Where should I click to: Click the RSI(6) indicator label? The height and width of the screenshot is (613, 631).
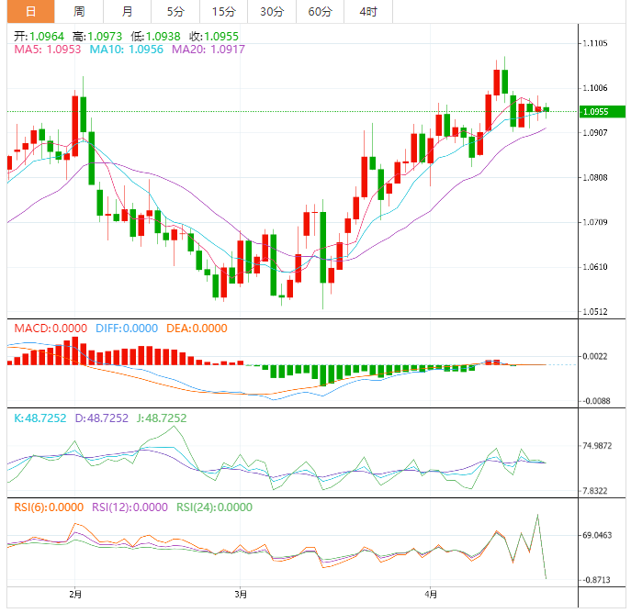46,507
